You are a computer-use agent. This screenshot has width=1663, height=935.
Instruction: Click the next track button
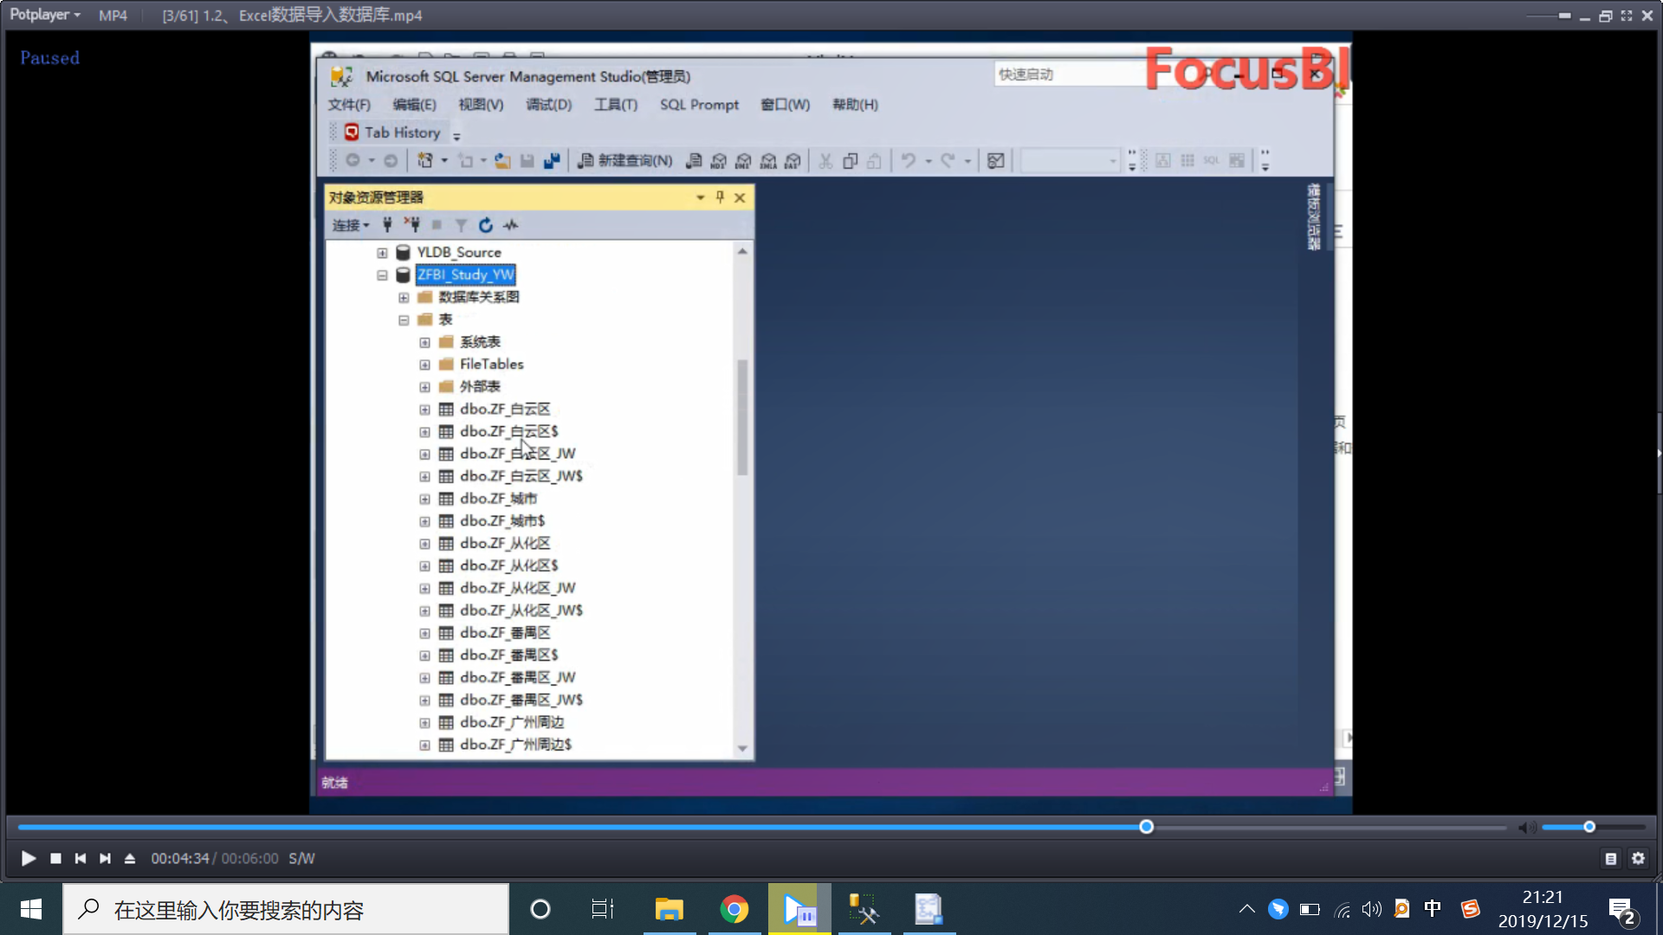tap(105, 858)
